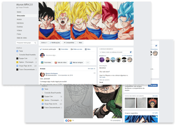
Task: Open the 10 comentários link
Action: click(x=115, y=121)
